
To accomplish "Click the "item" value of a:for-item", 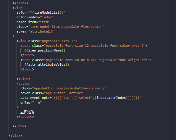I will [x=44, y=22].
